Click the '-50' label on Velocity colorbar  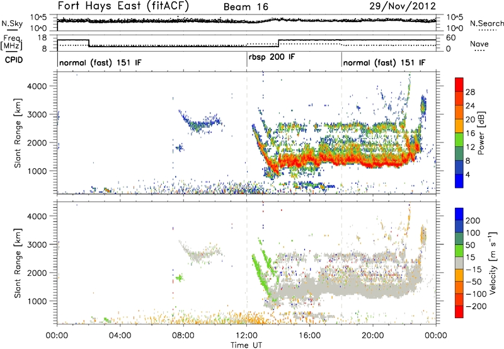pos(474,282)
